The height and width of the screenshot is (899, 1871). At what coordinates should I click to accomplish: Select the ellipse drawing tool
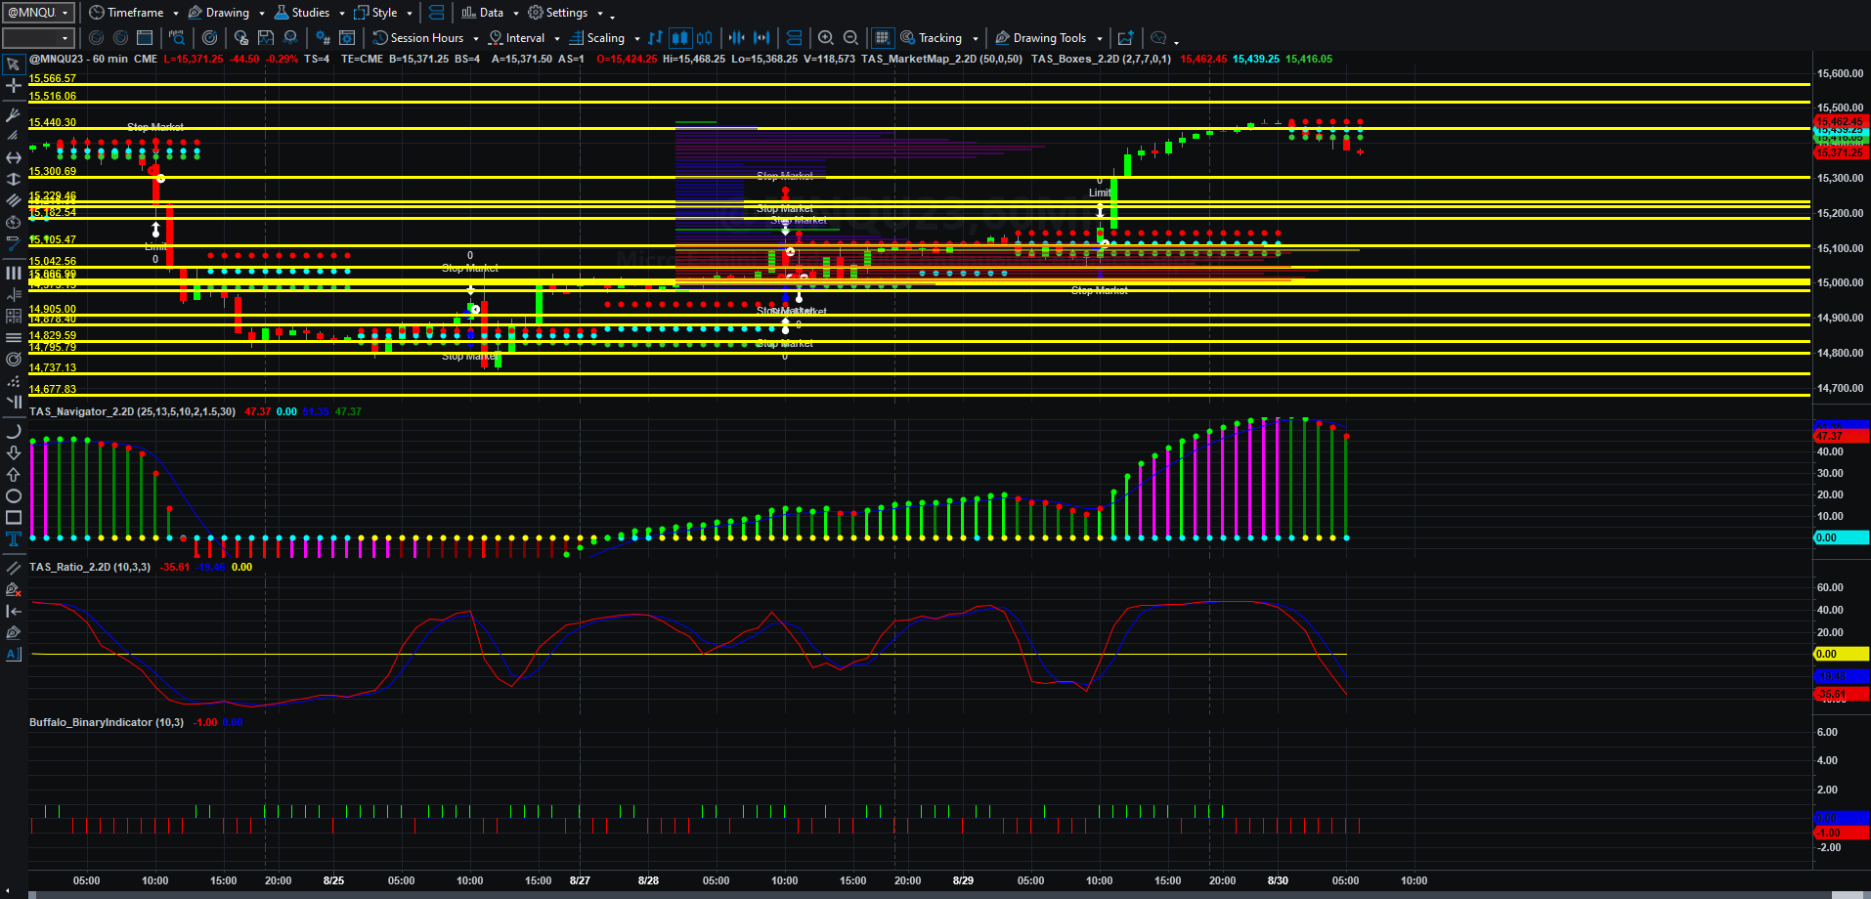tap(14, 496)
